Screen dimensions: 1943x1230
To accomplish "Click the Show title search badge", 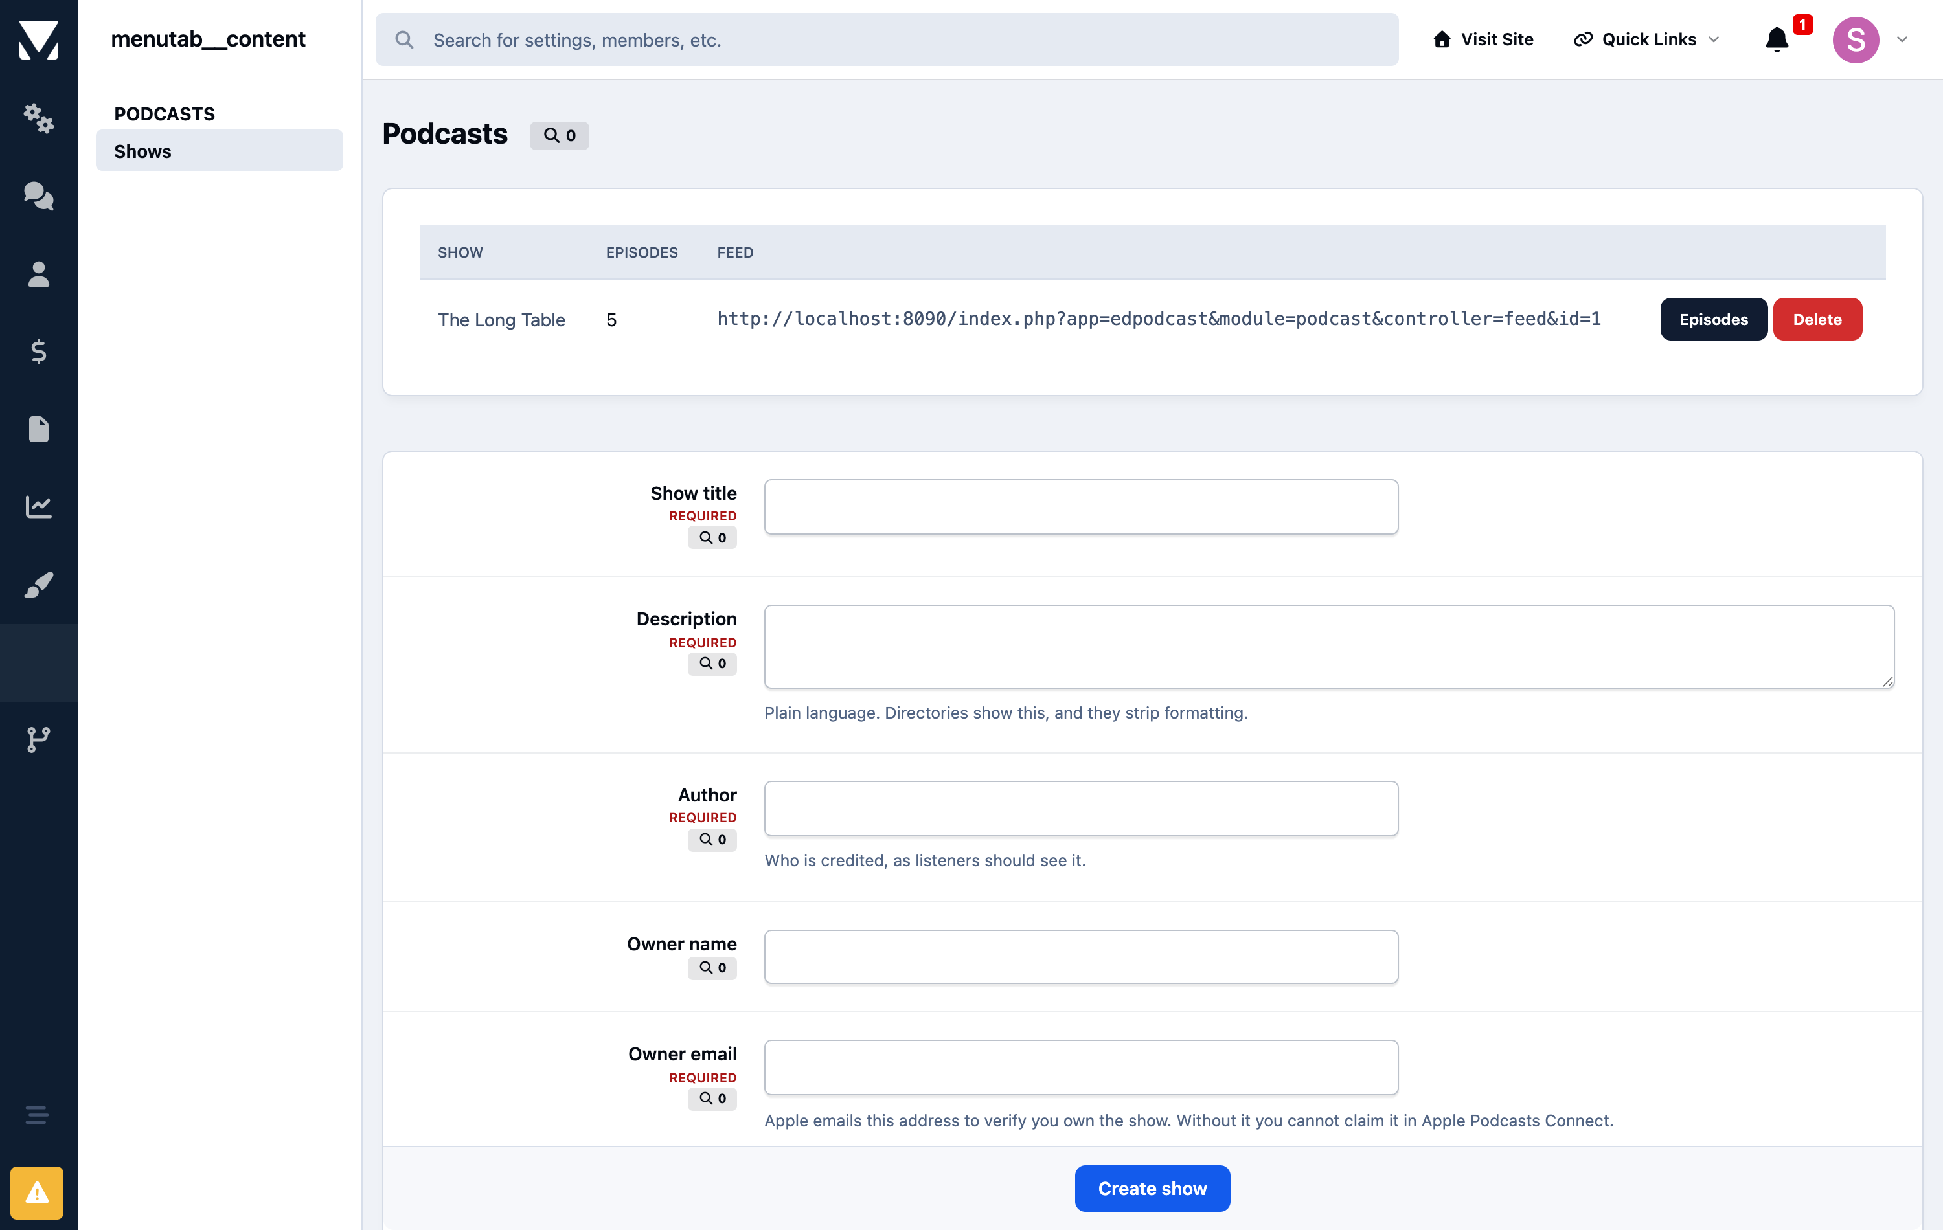I will click(x=712, y=537).
